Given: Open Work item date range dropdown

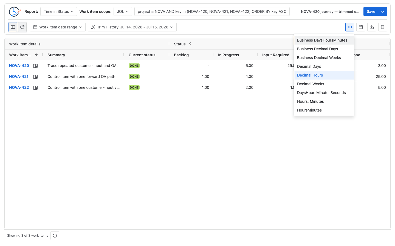Looking at the screenshot, I should click(x=58, y=27).
